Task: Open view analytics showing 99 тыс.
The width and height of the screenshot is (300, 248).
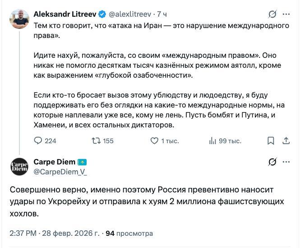Action: pyautogui.click(x=212, y=141)
